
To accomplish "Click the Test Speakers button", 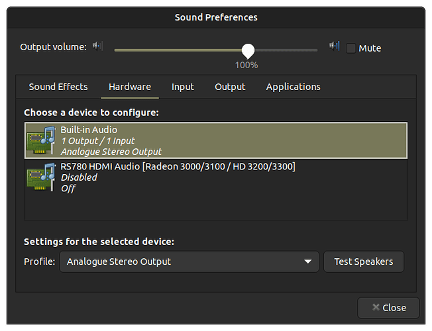I will tap(364, 261).
